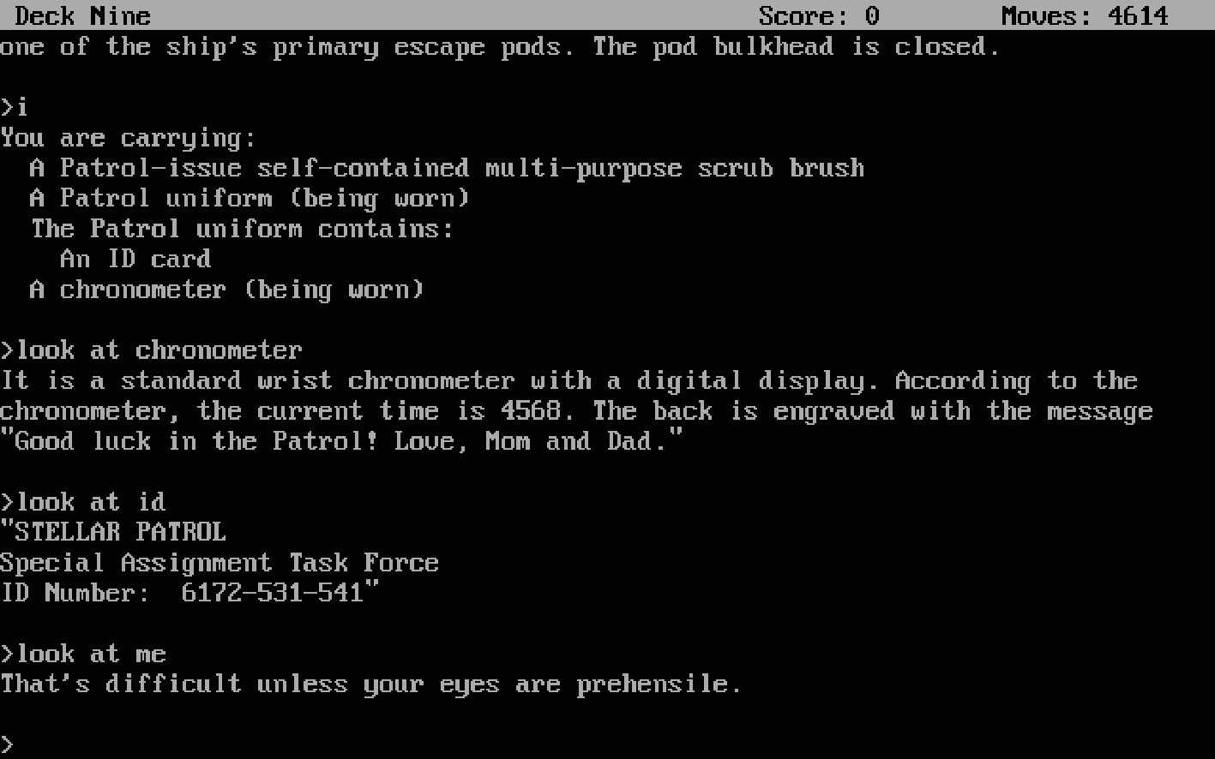This screenshot has width=1215, height=759.
Task: Click the 'pod bulkhead is closed' text
Action: coord(795,46)
